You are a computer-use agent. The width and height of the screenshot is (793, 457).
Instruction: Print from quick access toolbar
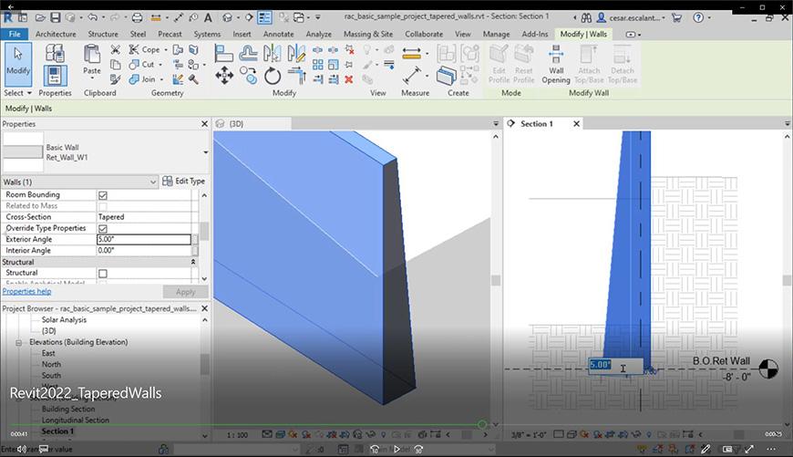(x=137, y=17)
